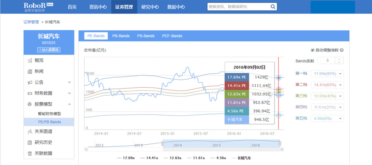Click the 加入股票池 button
The image size is (372, 165).
tap(49, 50)
